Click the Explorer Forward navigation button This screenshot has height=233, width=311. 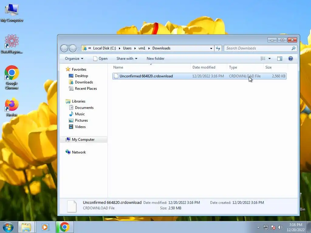(73, 48)
